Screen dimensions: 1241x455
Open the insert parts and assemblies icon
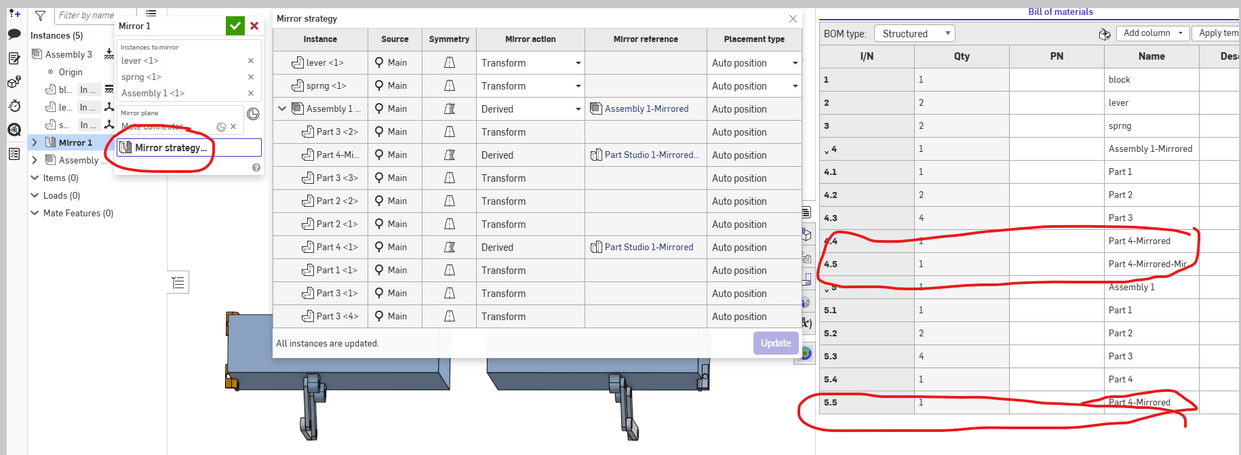[14, 13]
